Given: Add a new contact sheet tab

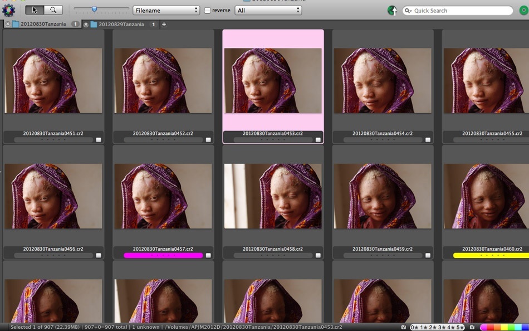Looking at the screenshot, I should point(164,25).
